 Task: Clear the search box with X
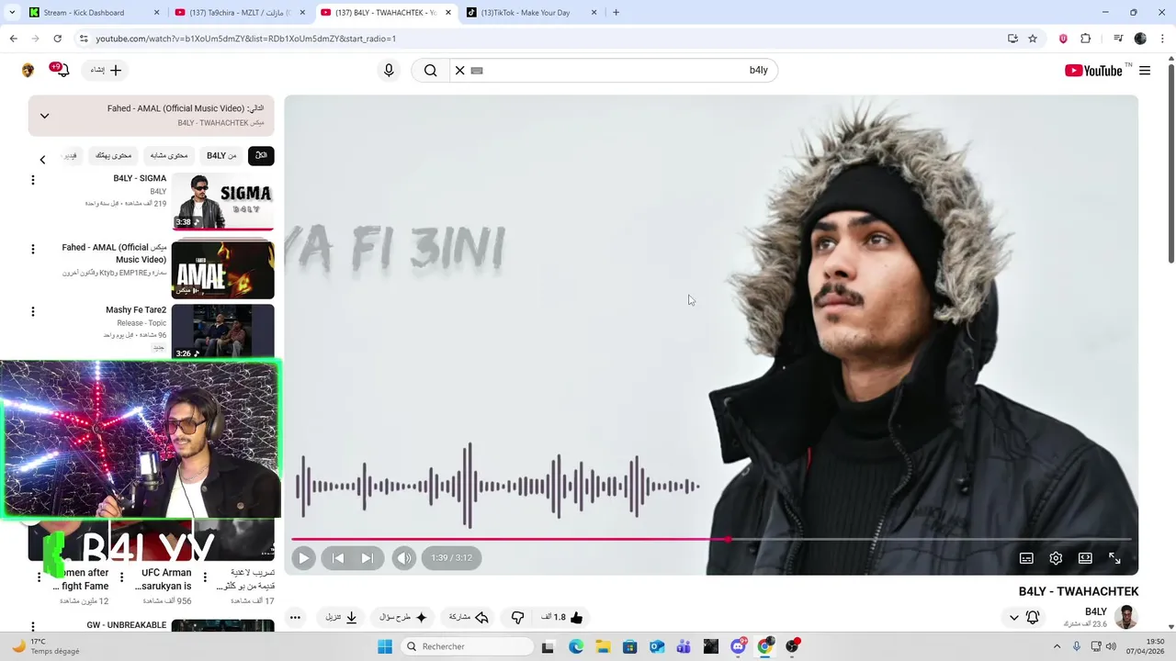point(460,71)
